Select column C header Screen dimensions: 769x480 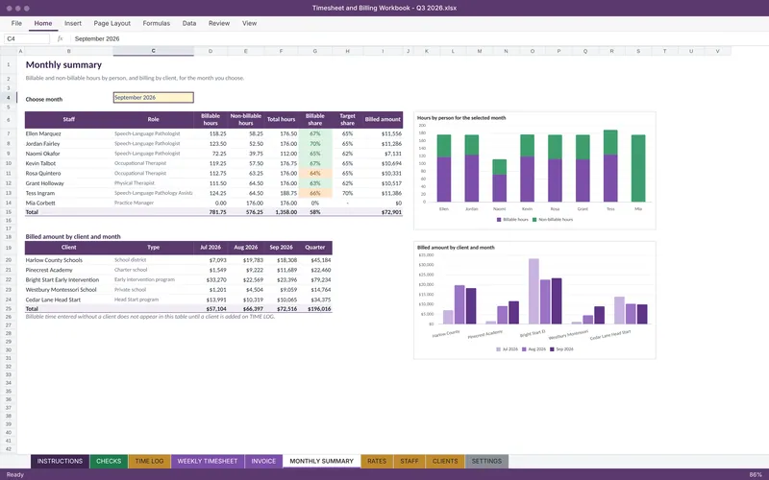click(154, 51)
